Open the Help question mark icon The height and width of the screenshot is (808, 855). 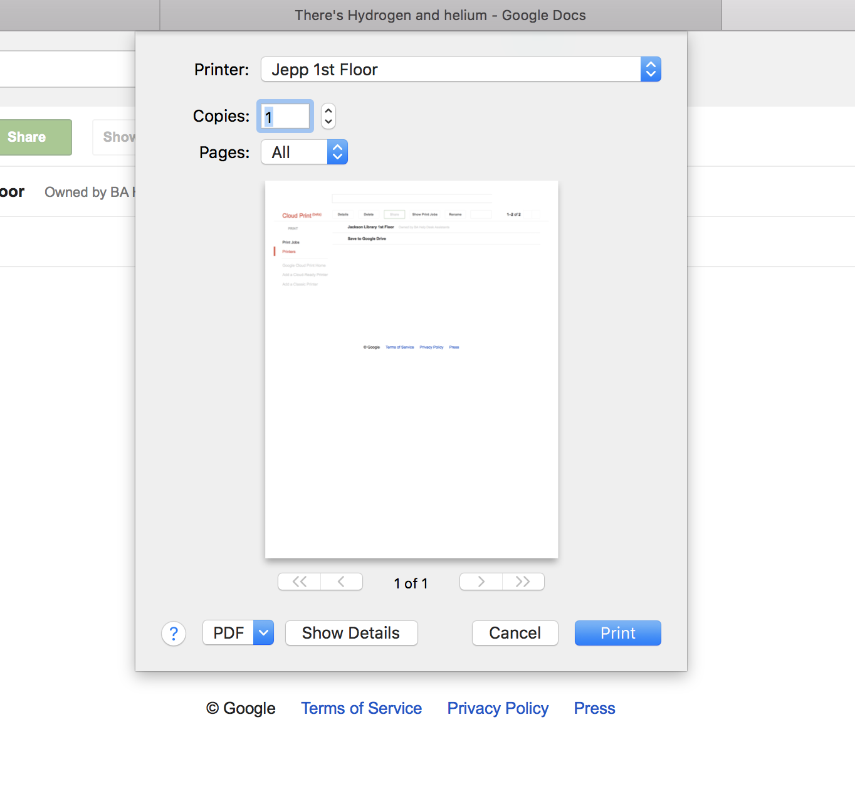pyautogui.click(x=174, y=634)
